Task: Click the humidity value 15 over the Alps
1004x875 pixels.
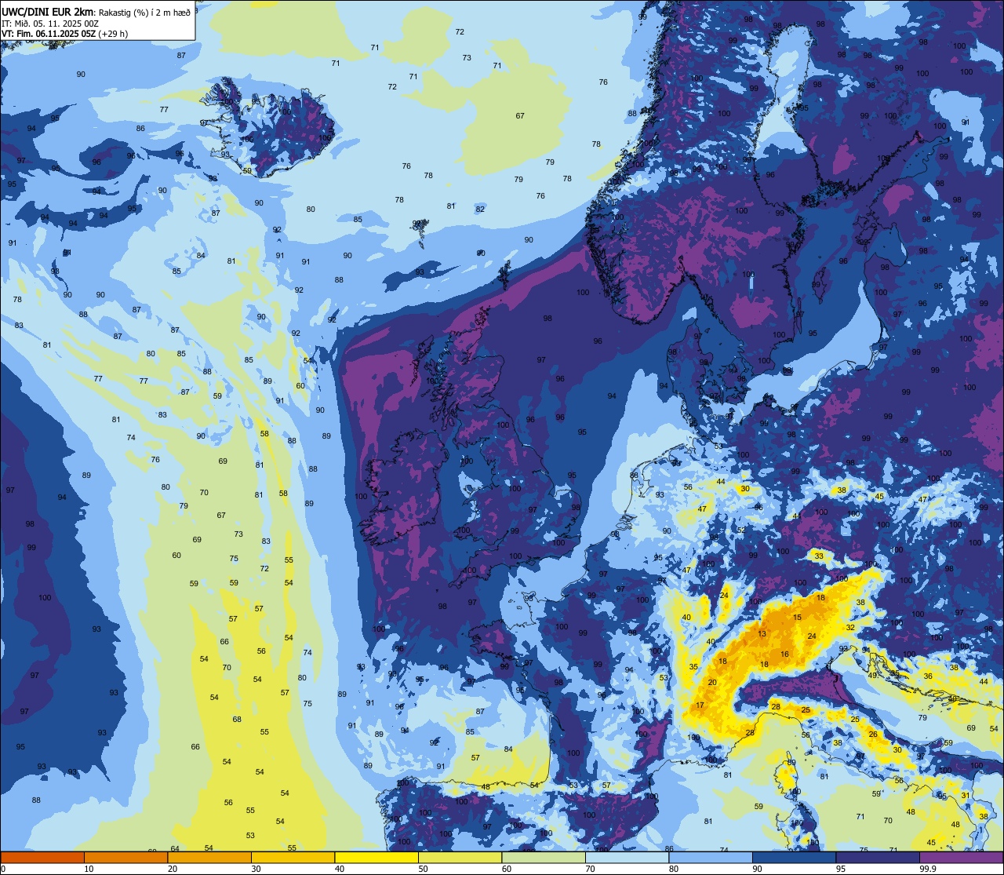Action: click(x=797, y=618)
